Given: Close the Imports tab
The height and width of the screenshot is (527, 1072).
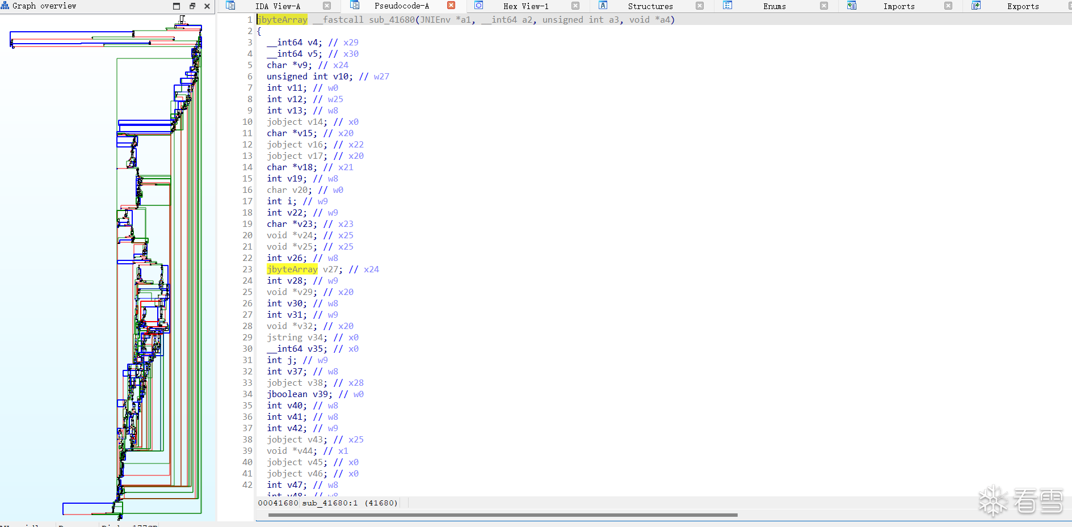Looking at the screenshot, I should (948, 6).
